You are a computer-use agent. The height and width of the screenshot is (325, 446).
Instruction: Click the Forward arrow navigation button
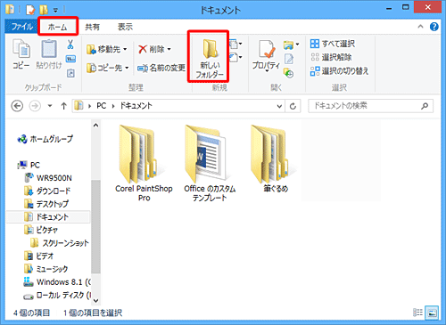(x=35, y=106)
